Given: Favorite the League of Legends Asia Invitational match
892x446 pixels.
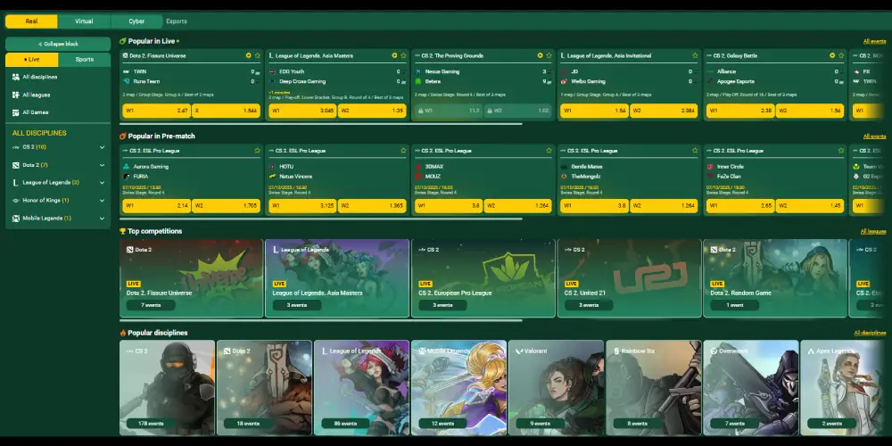Looking at the screenshot, I should tap(695, 55).
